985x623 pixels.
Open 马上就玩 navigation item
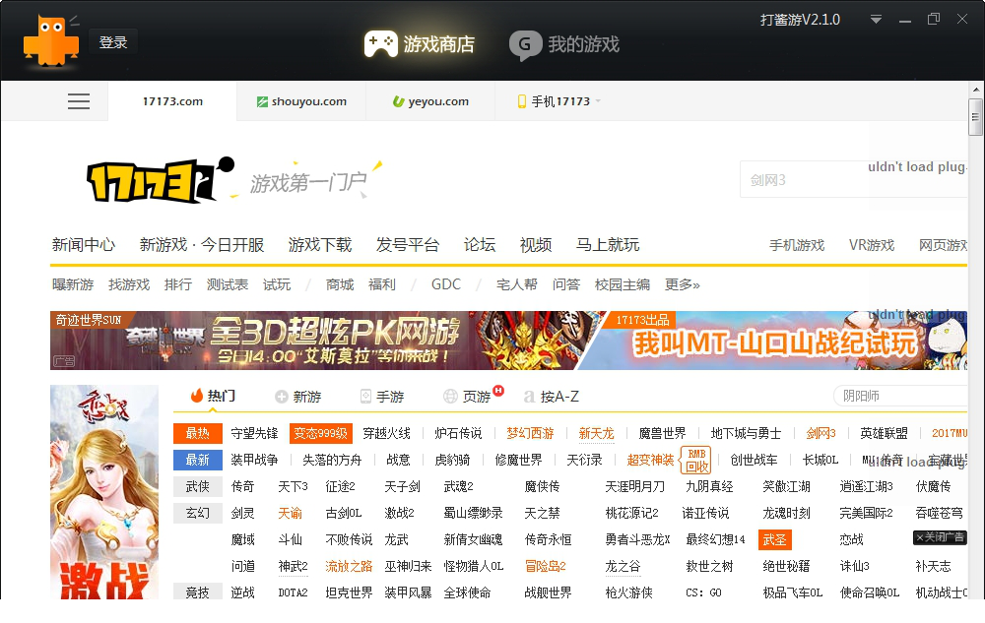608,245
